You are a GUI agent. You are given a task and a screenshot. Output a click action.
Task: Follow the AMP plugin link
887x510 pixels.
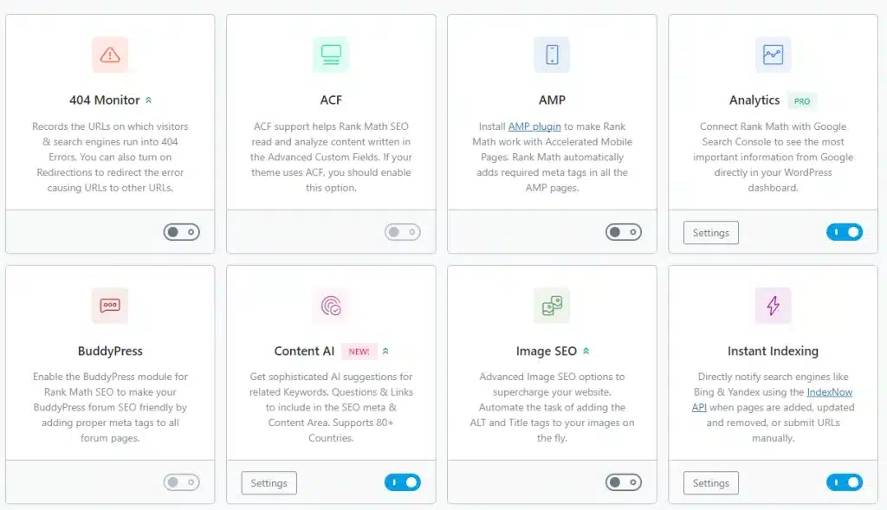click(534, 126)
